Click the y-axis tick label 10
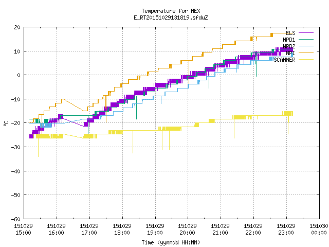Screen dimensions: 329x247 click(x=17, y=51)
